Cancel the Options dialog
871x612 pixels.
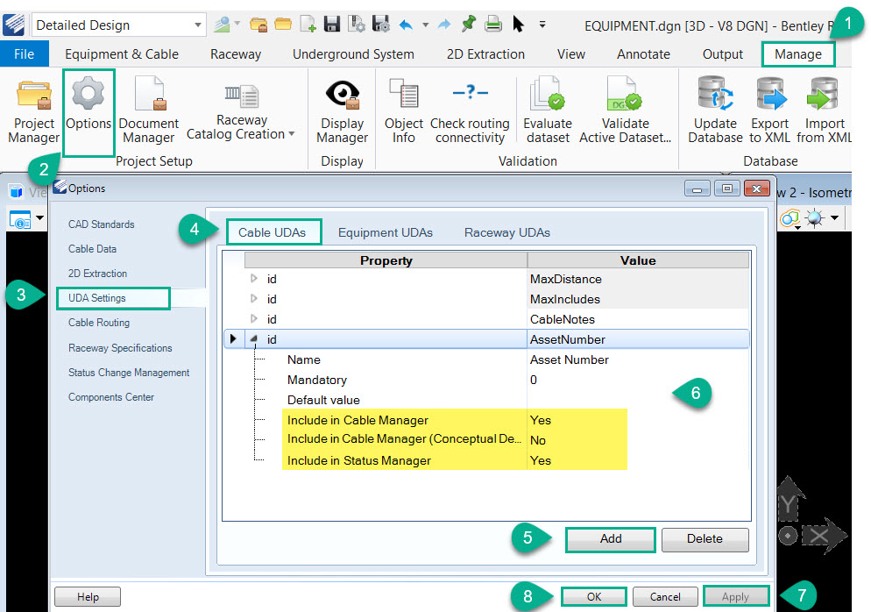tap(665, 596)
